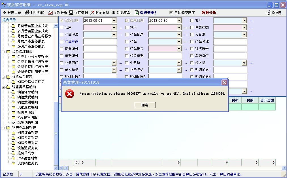Toggle the 自动调节高度 checkbox
Screen dimensions: 287x178
click(x=171, y=13)
